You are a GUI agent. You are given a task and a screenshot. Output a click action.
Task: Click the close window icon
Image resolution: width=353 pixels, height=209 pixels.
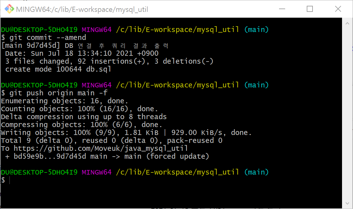338,9
